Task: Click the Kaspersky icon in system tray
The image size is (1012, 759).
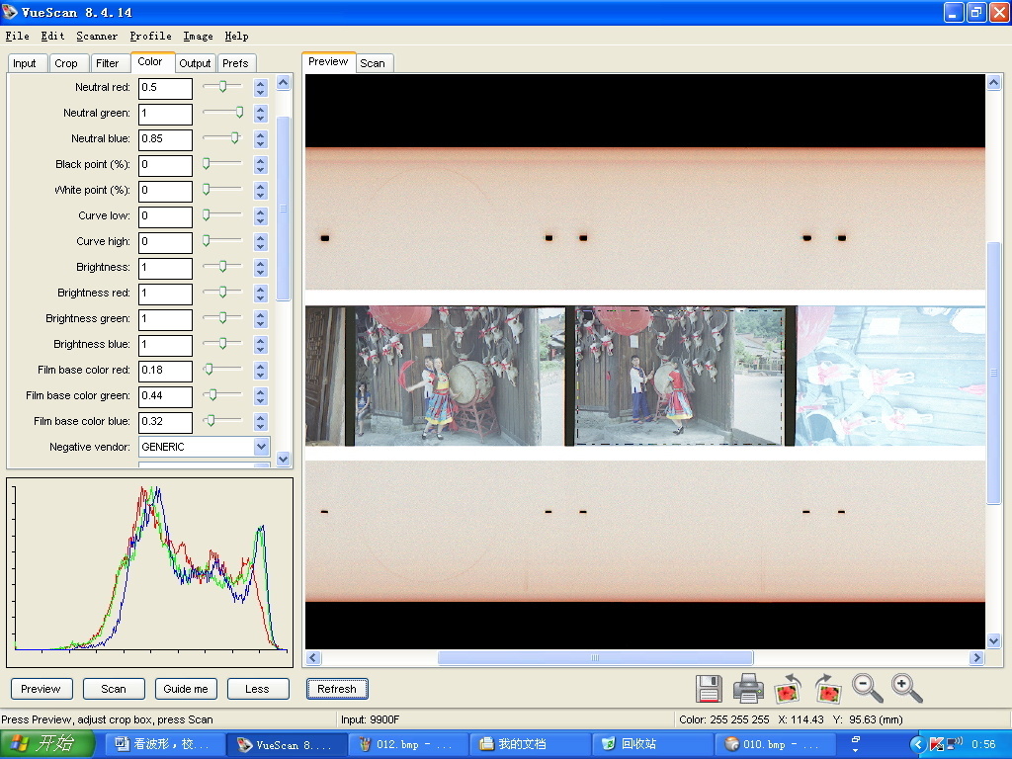Action: [x=936, y=744]
